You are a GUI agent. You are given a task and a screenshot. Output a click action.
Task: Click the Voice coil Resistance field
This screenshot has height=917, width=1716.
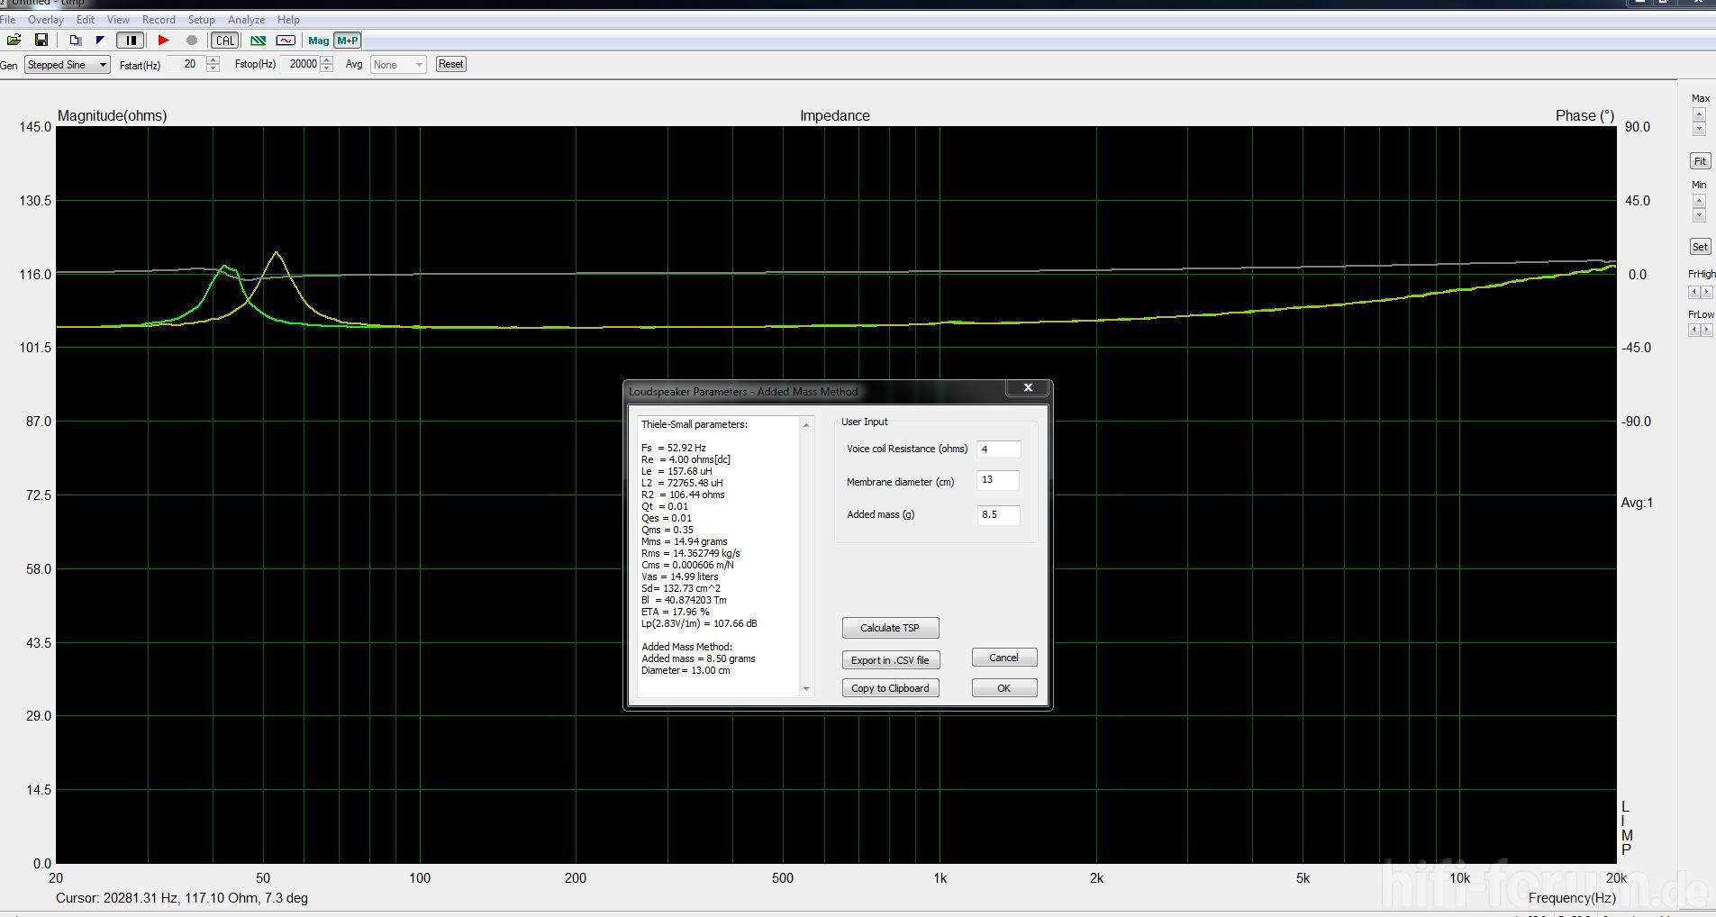(x=998, y=449)
